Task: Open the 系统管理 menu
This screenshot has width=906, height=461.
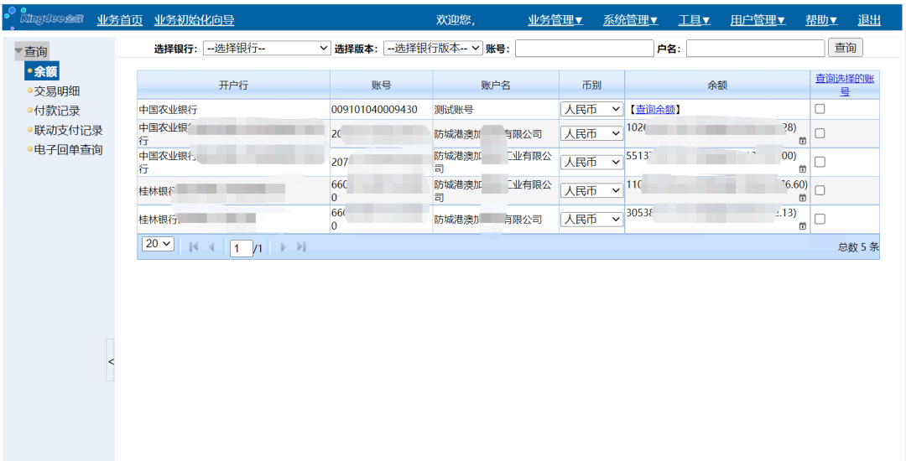Action: point(630,20)
